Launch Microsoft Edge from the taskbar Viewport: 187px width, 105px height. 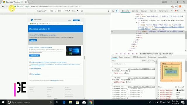click(64, 102)
